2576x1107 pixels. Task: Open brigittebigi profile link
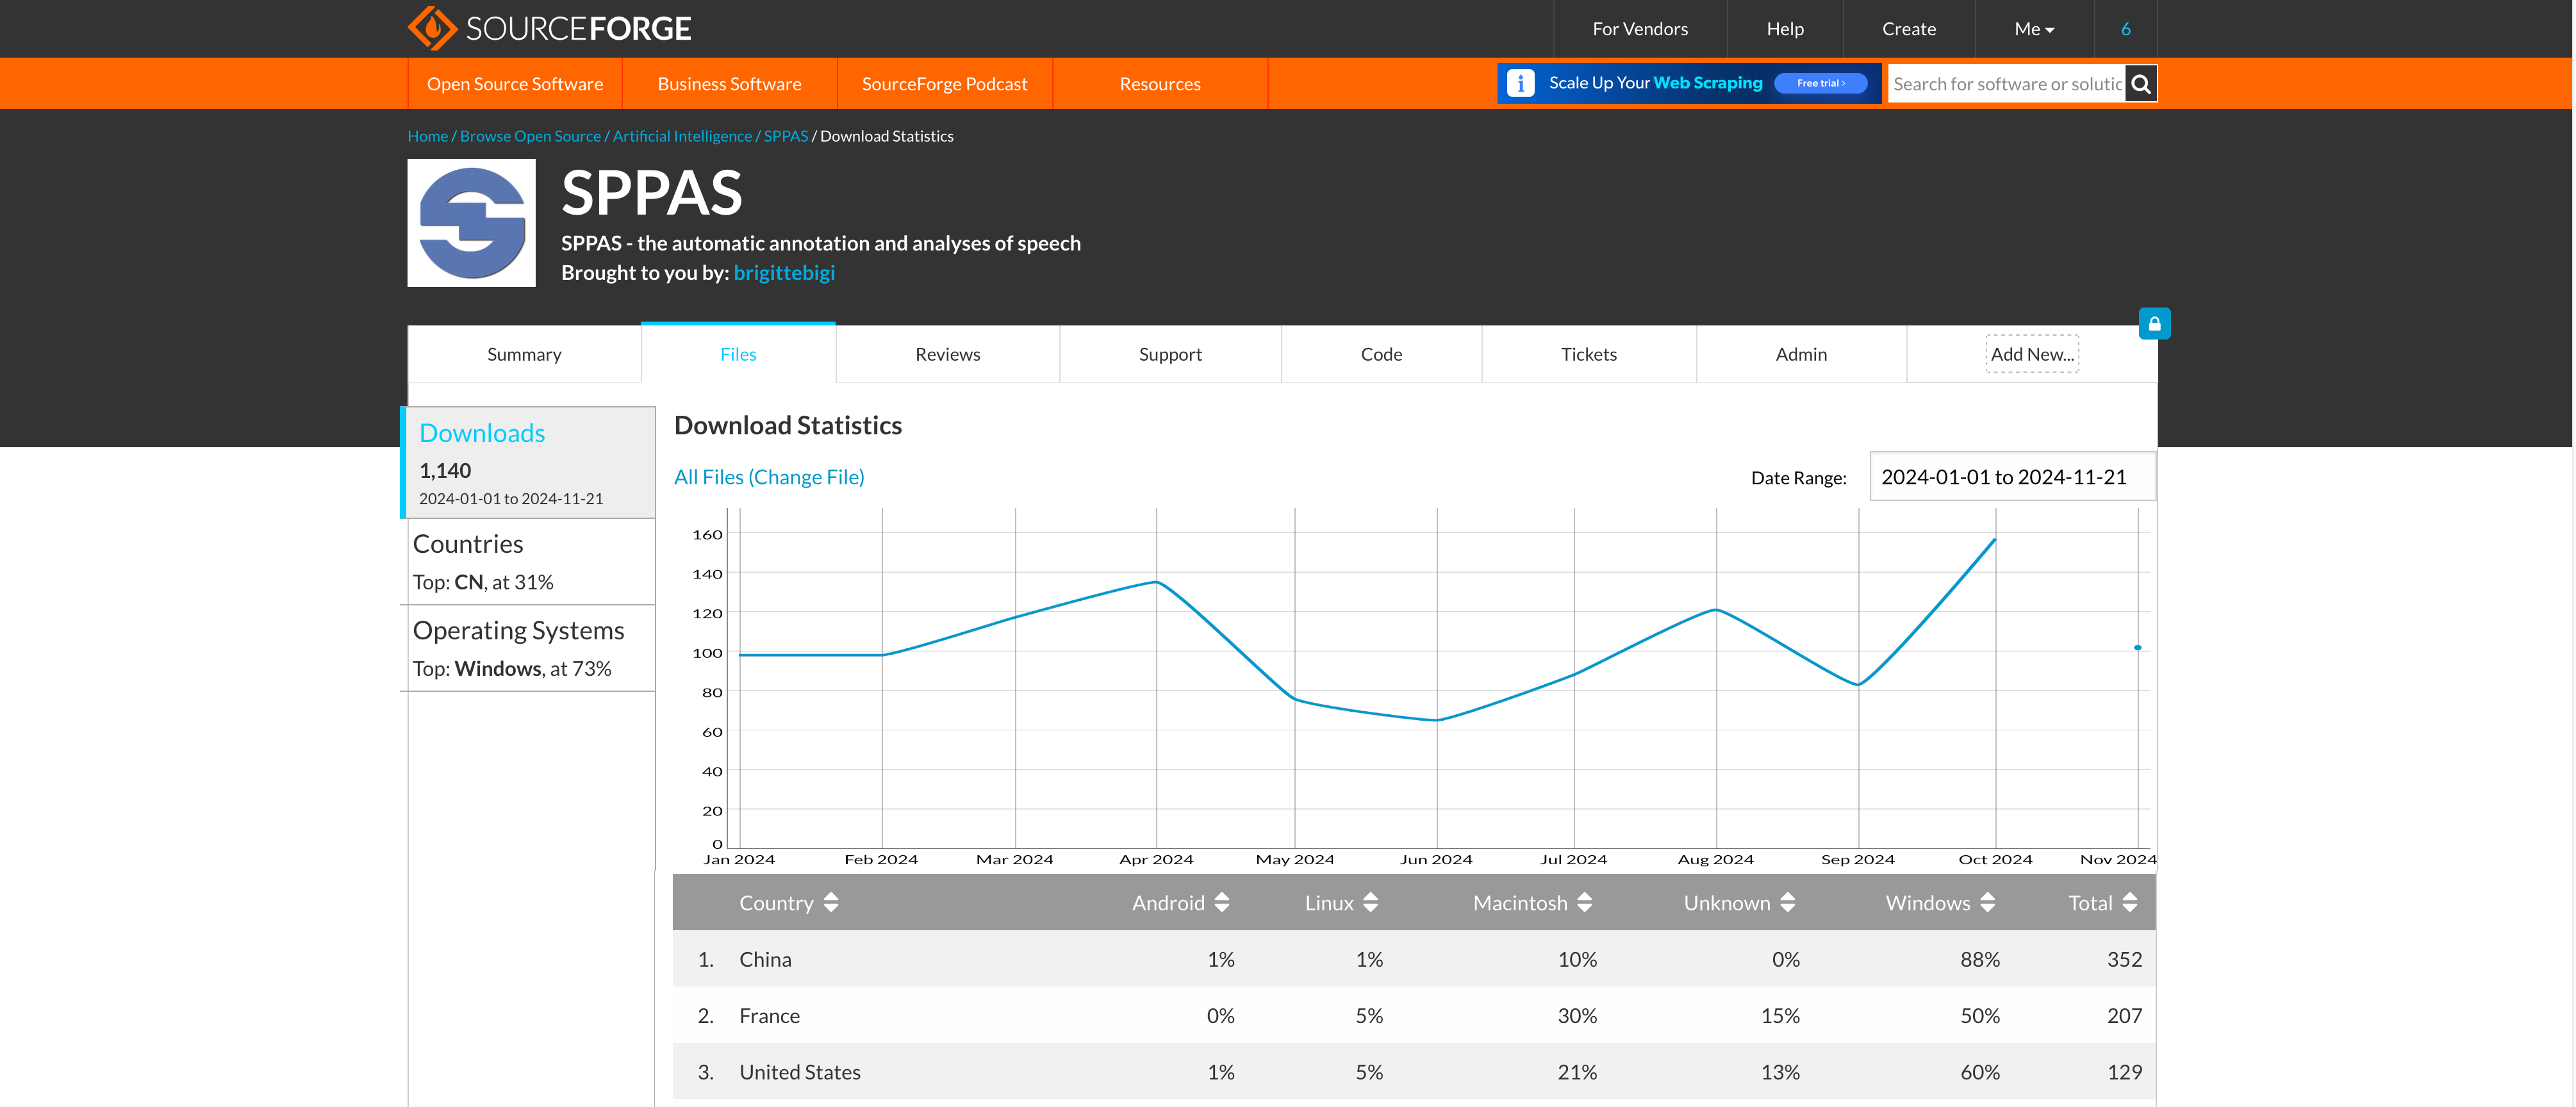784,273
